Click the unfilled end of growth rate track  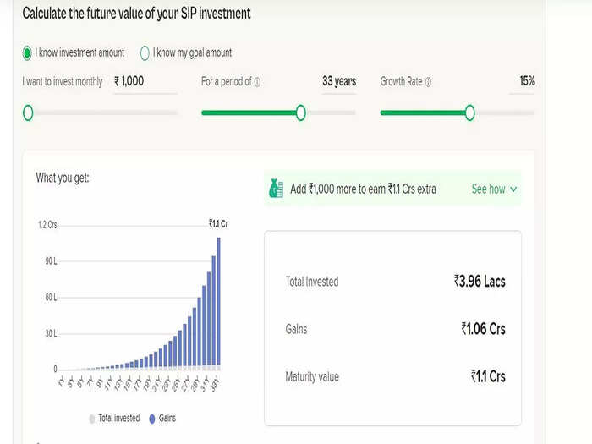click(x=505, y=112)
